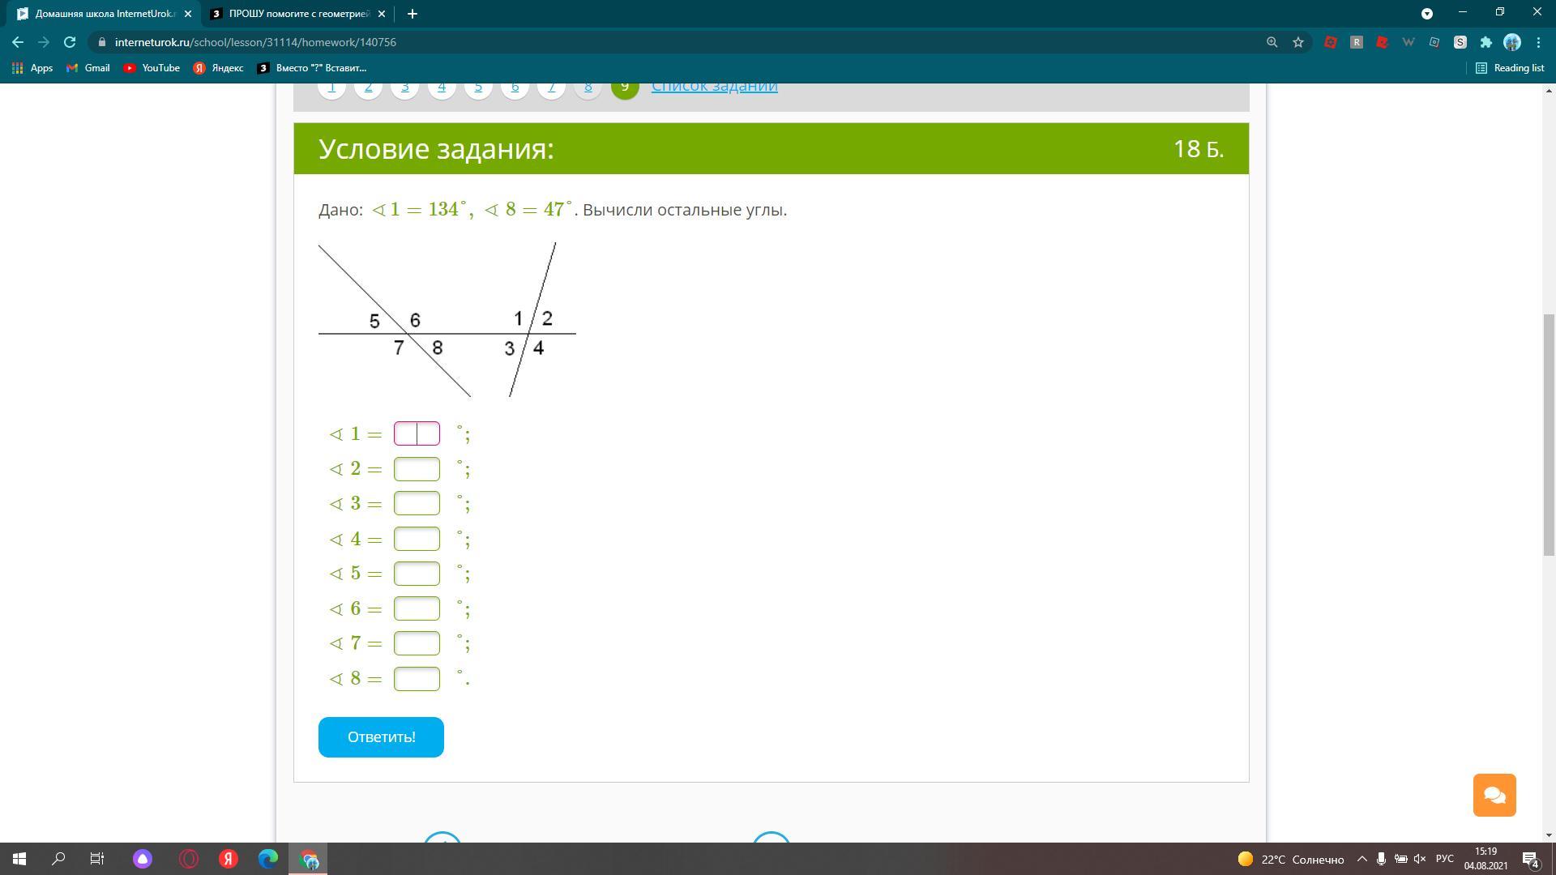Viewport: 1556px width, 875px height.
Task: Click the orange chat support icon
Action: (x=1494, y=795)
